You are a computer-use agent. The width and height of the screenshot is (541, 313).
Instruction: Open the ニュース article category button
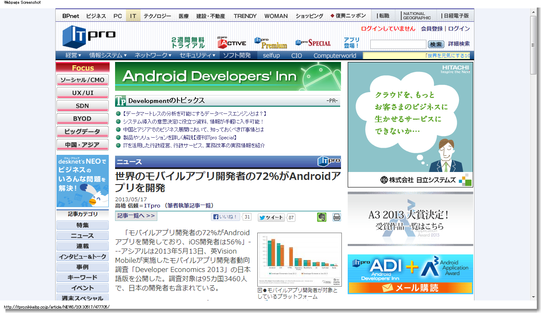[x=82, y=236]
